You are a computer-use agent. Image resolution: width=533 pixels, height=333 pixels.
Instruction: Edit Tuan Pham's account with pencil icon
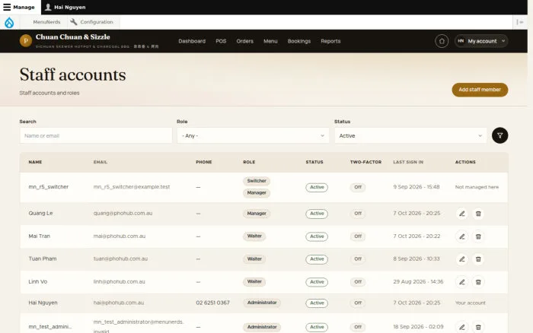[x=461, y=259]
